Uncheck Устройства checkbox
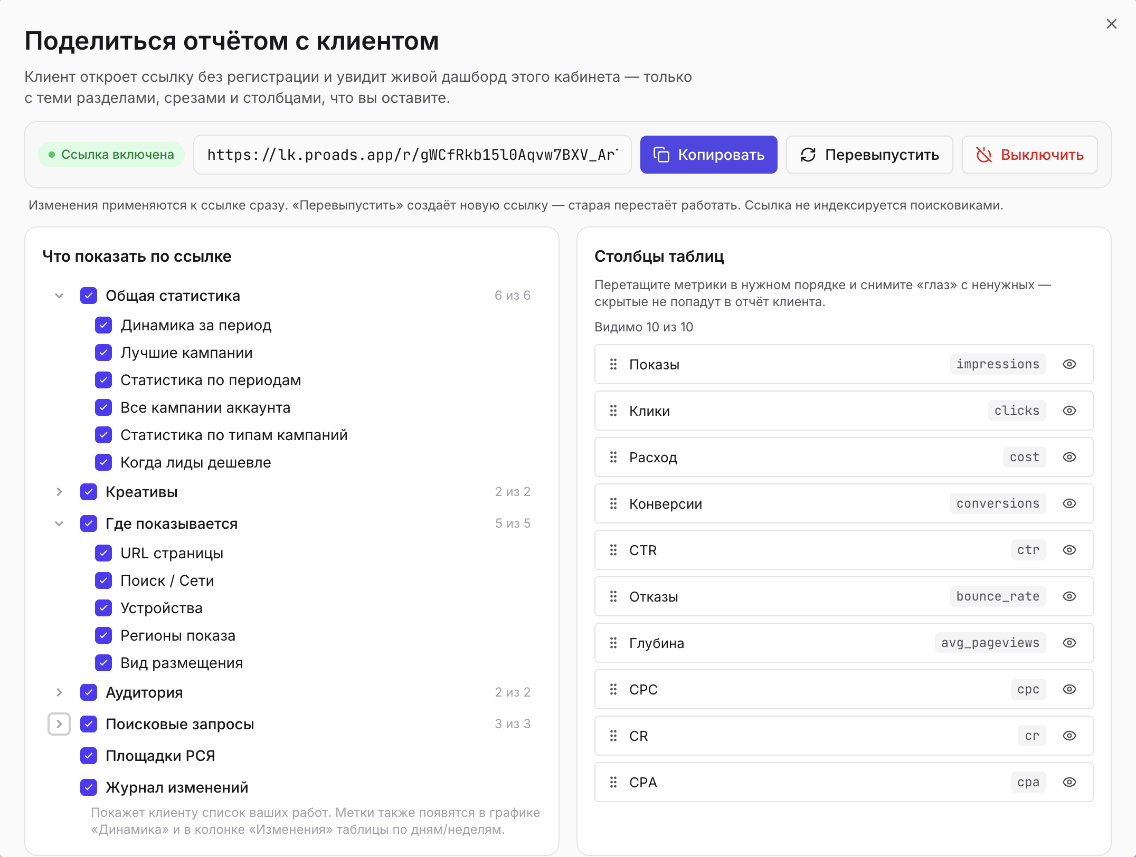The image size is (1136, 857). click(x=103, y=608)
